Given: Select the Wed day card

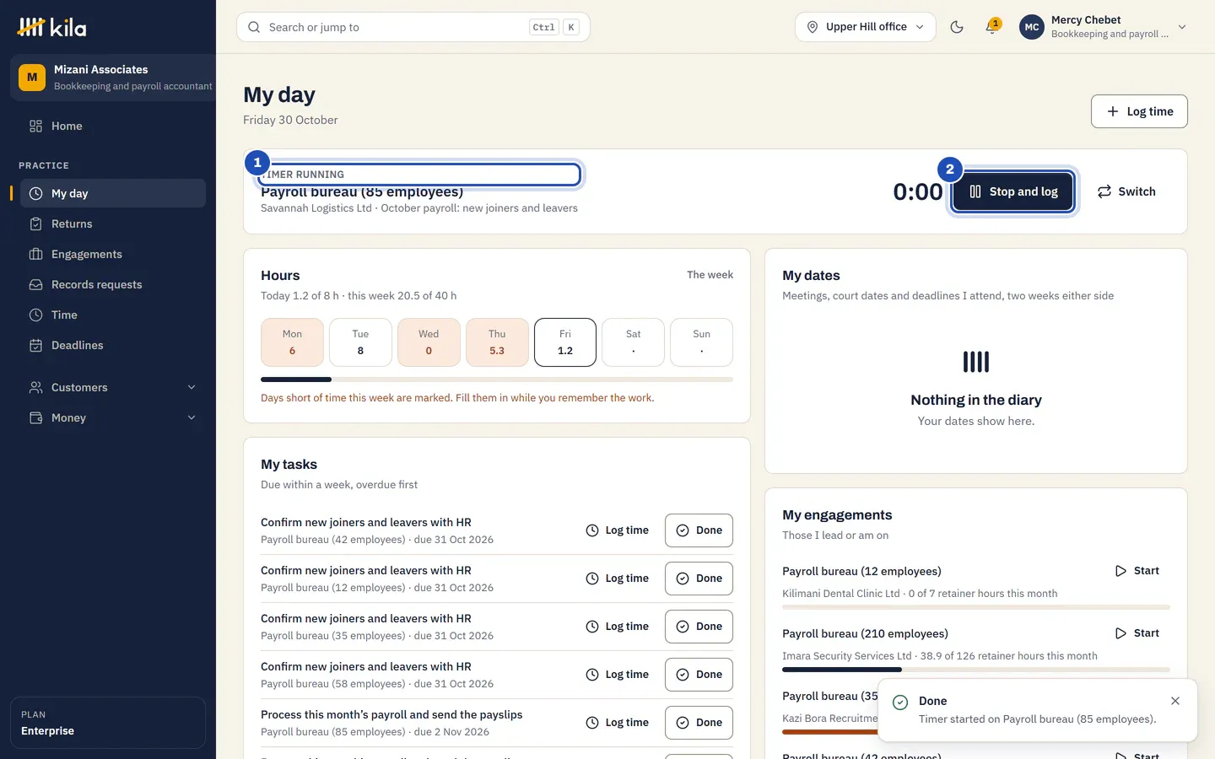Looking at the screenshot, I should coord(429,342).
